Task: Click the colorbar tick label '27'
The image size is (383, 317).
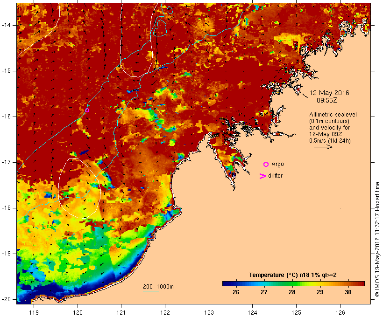Action: click(x=264, y=292)
